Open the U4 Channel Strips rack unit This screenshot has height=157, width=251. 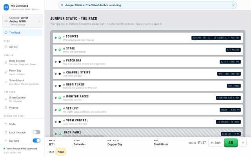pyautogui.click(x=147, y=74)
